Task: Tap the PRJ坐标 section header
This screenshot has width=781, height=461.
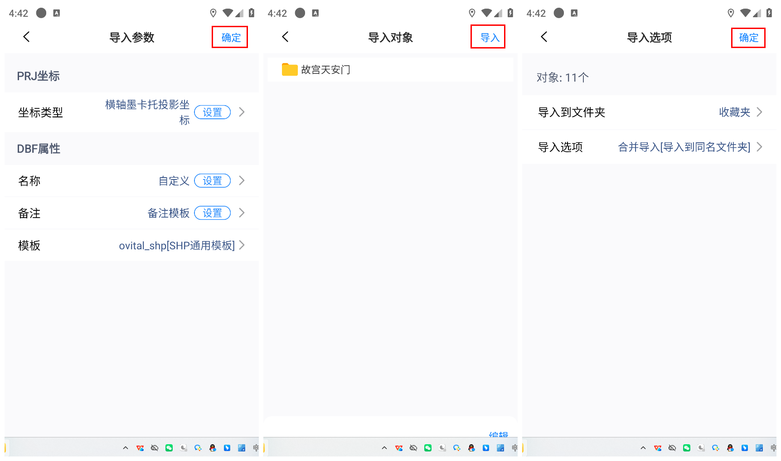Action: 38,76
